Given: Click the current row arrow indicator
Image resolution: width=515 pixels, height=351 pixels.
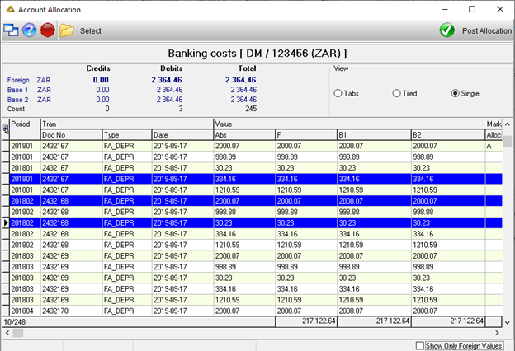Looking at the screenshot, I should (x=6, y=223).
